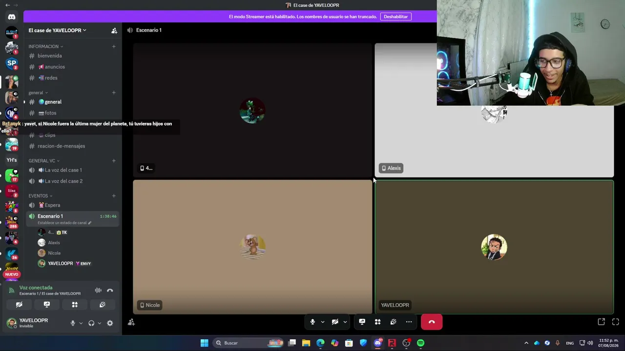This screenshot has width=625, height=351.
Task: Collapse the general category
Action: [x=38, y=93]
